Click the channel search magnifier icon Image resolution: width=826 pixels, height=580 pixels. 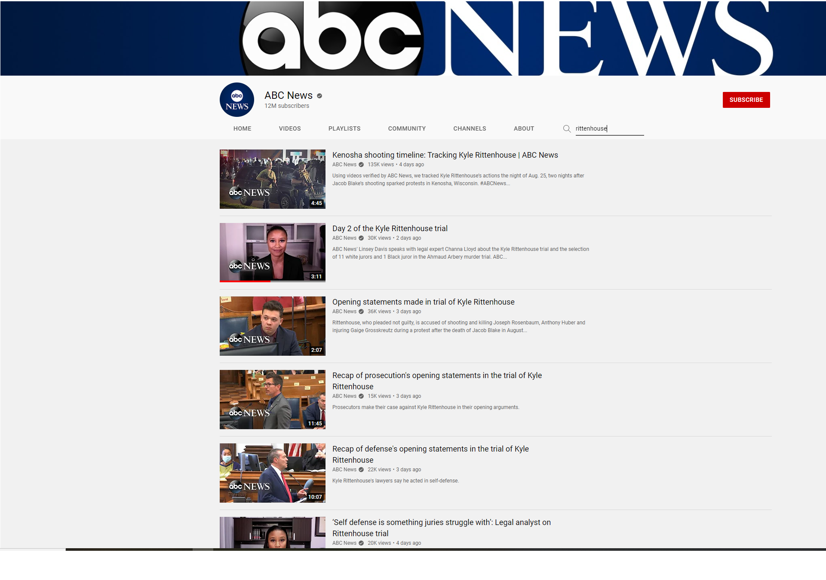tap(567, 128)
